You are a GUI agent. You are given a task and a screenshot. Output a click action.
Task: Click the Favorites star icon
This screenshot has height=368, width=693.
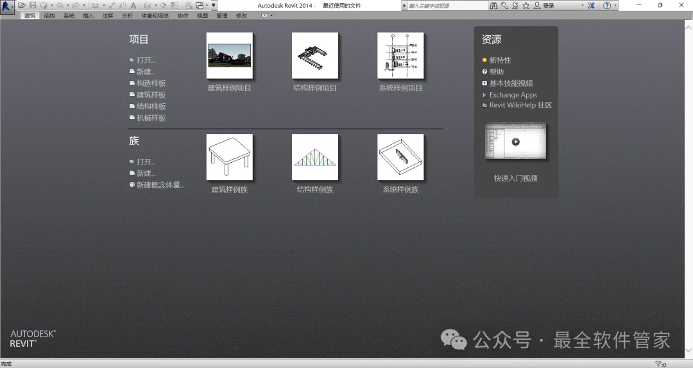526,5
